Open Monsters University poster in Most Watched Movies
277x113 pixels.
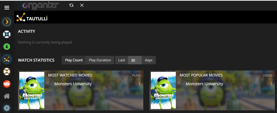32,90
